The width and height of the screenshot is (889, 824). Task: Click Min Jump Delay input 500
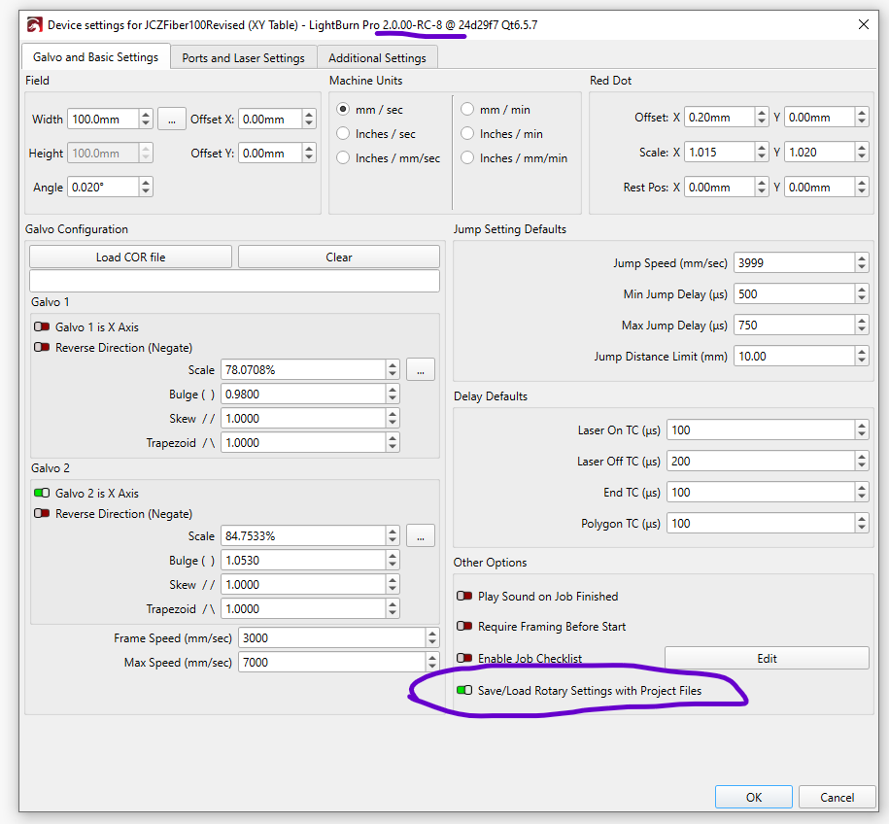[795, 293]
